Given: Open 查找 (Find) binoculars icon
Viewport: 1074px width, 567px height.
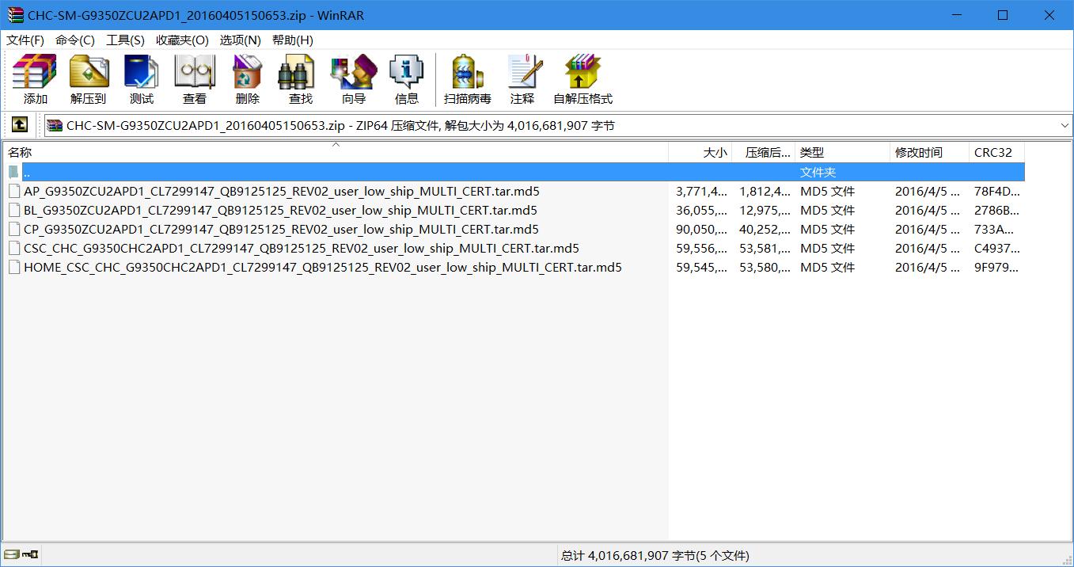Looking at the screenshot, I should 300,79.
